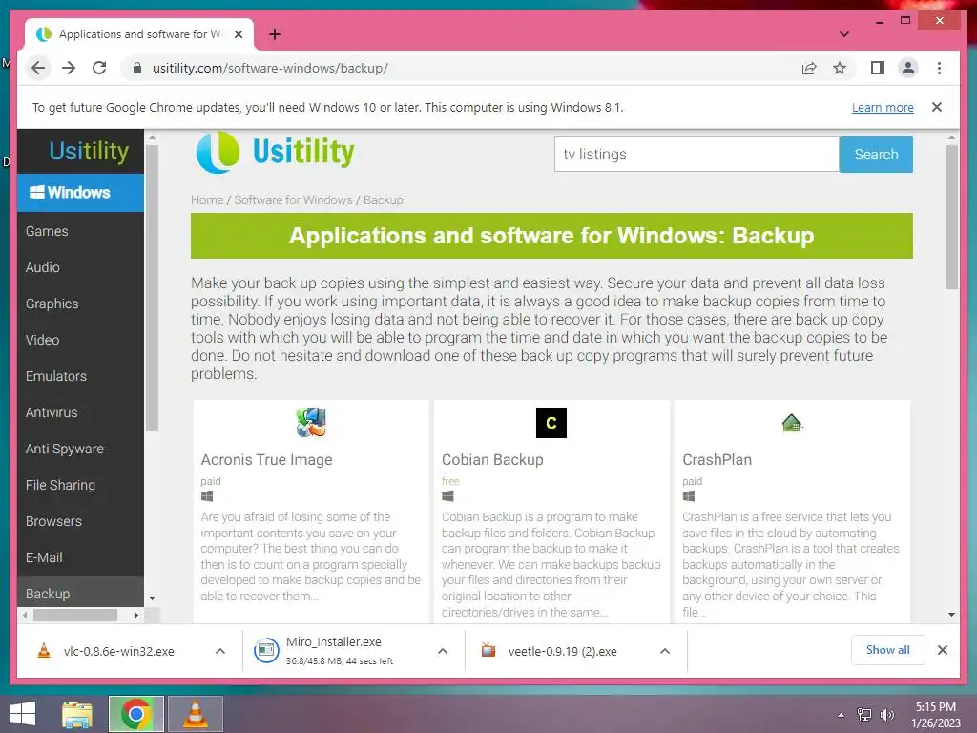Open the Windows Start button

[x=23, y=714]
